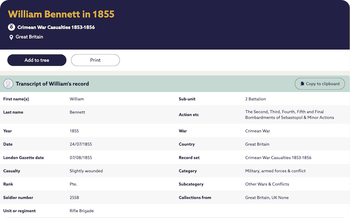The image size is (350, 218).
Task: Click the location pin icon
Action: 11,37
